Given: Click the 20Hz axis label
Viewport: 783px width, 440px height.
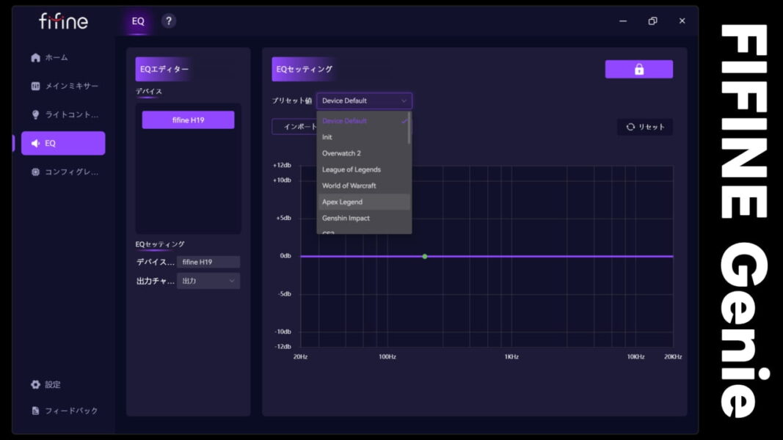Looking at the screenshot, I should [x=301, y=357].
